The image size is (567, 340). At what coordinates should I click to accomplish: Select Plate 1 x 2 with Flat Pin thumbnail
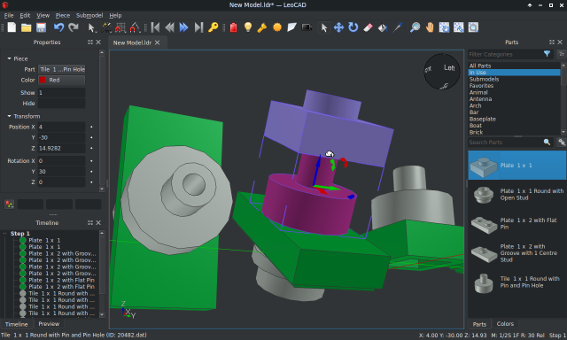(484, 224)
